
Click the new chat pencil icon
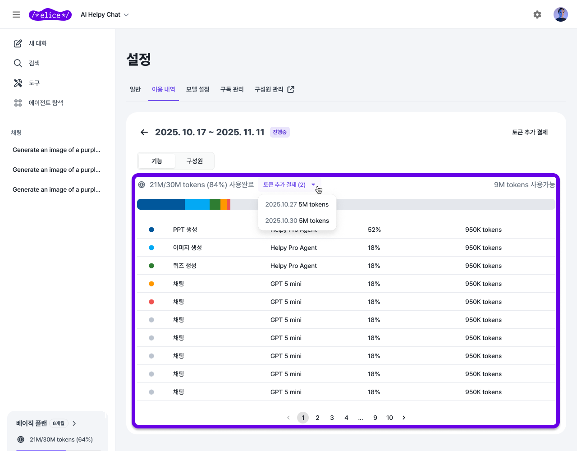coord(18,43)
